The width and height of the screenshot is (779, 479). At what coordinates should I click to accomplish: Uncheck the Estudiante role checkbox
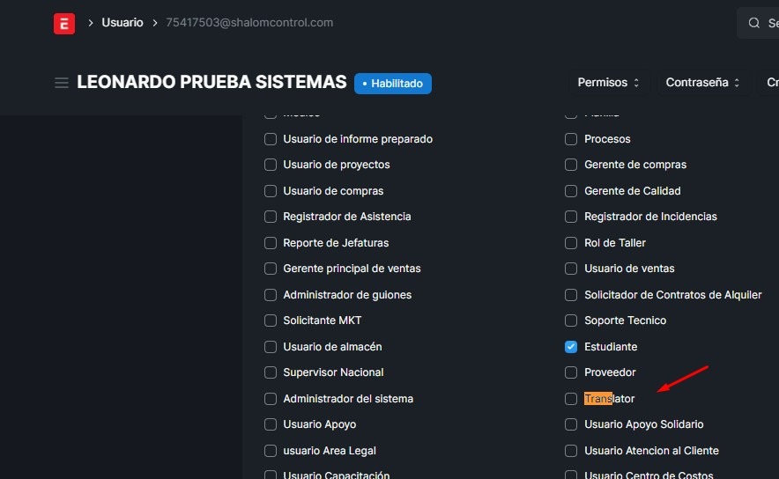pyautogui.click(x=571, y=347)
